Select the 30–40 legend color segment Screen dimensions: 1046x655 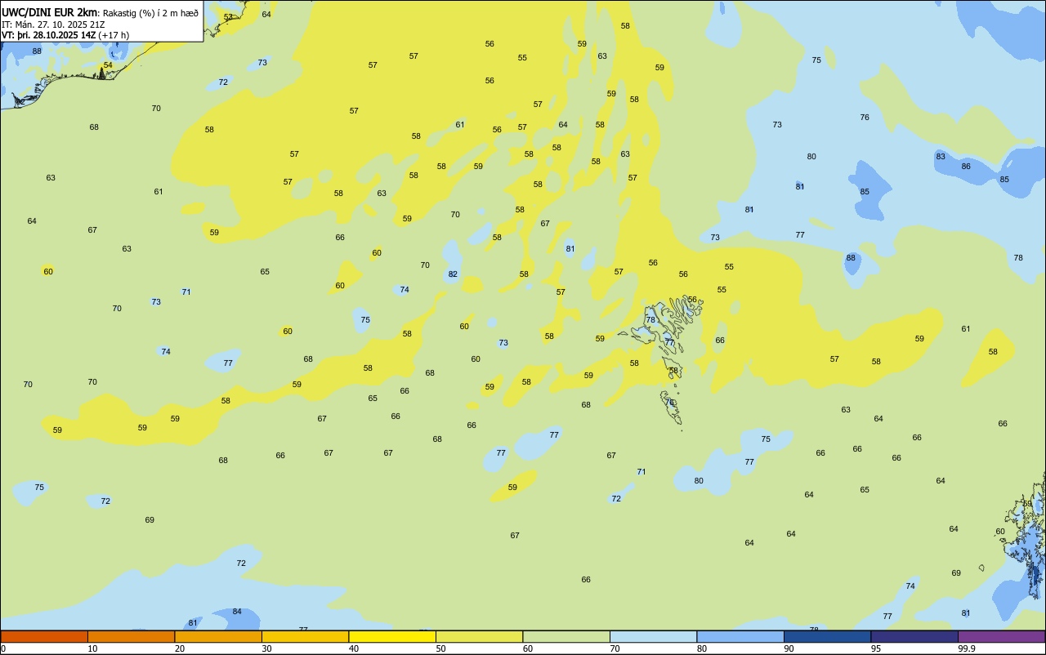[305, 636]
